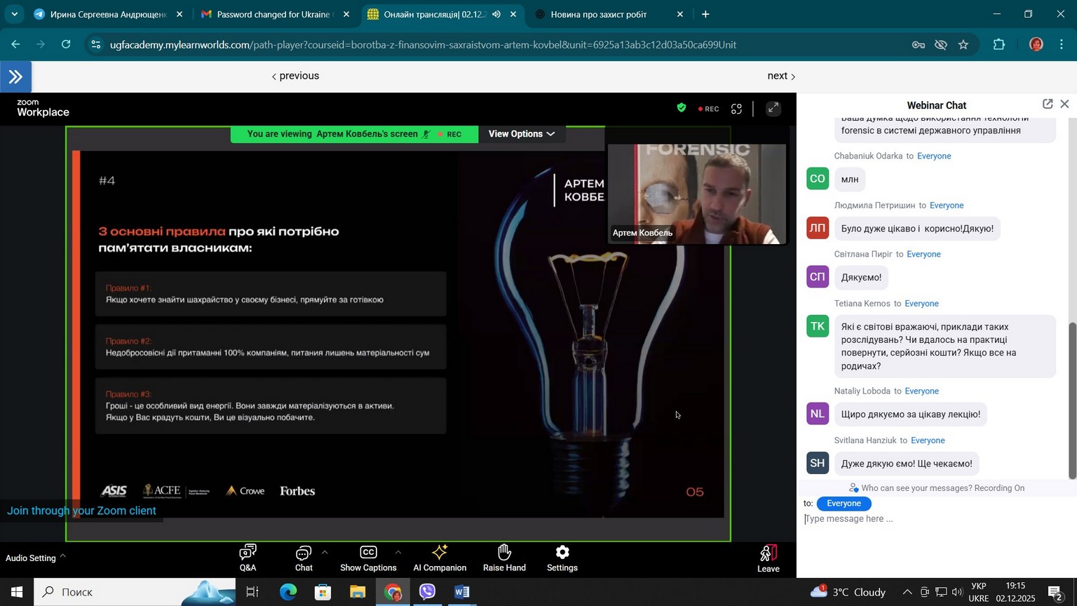Click the chat panel scrollbar
The width and height of the screenshot is (1077, 606).
[1071, 400]
